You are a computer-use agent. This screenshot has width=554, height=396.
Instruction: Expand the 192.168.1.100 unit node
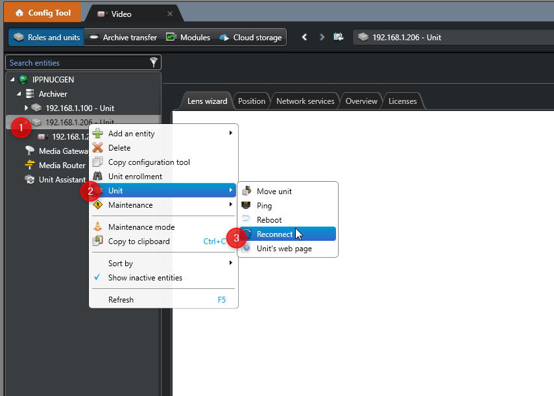(x=27, y=108)
